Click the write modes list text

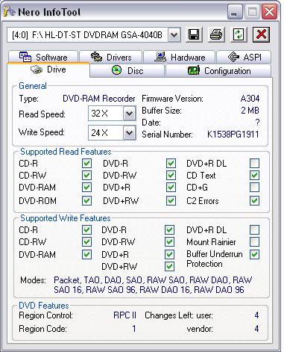click(x=153, y=285)
